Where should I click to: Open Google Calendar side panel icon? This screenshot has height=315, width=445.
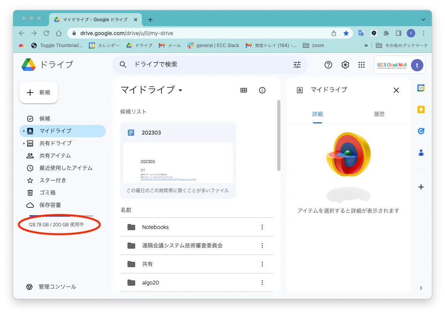(x=421, y=88)
